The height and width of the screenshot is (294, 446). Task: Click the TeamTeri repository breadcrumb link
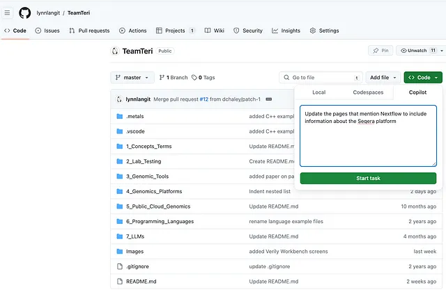79,13
